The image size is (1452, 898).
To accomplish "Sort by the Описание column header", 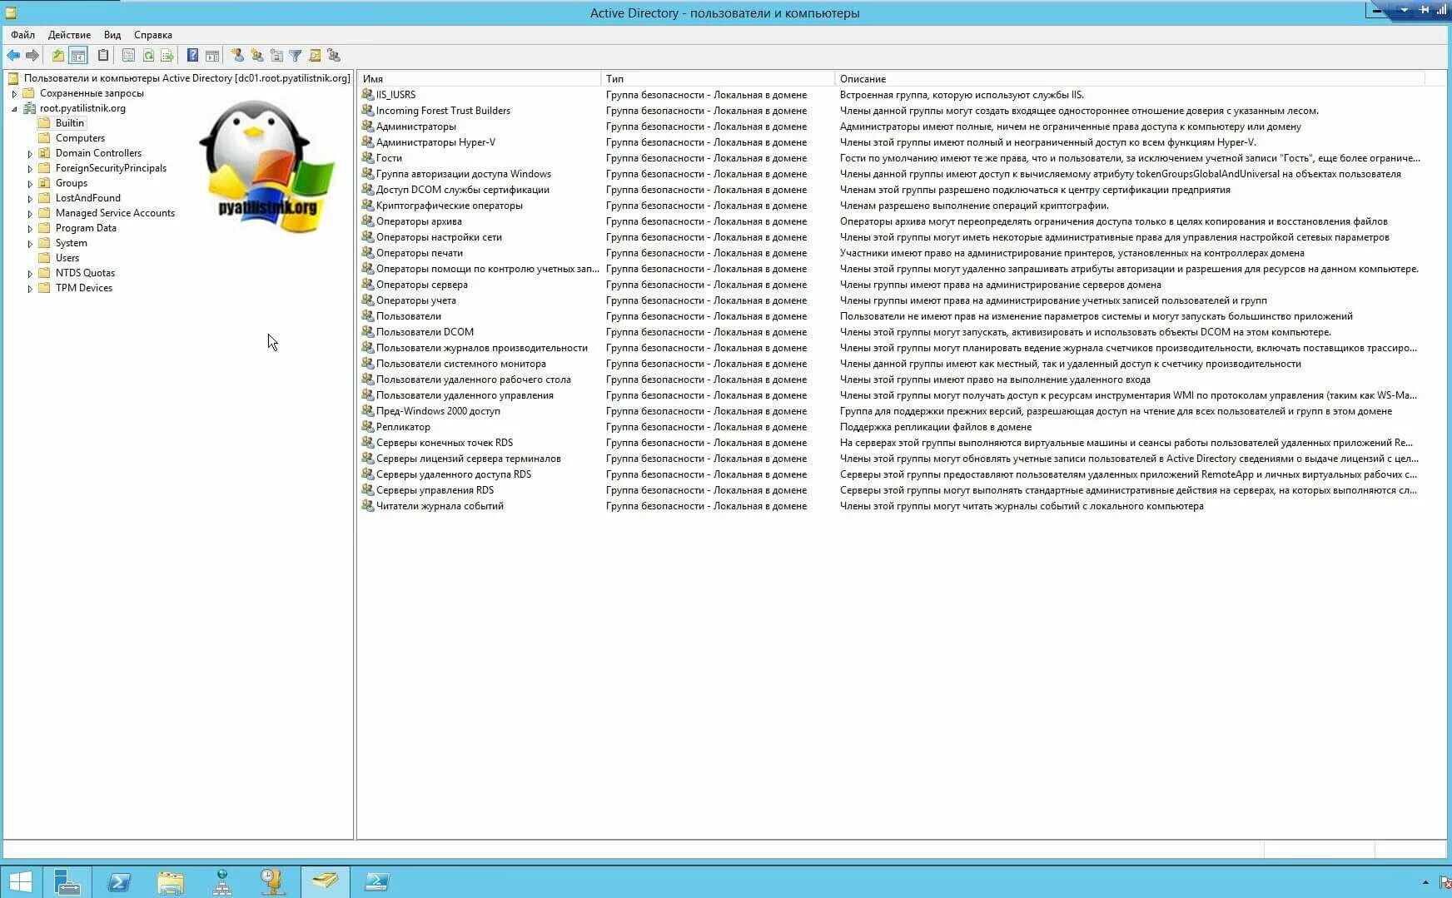I will pos(1130,79).
